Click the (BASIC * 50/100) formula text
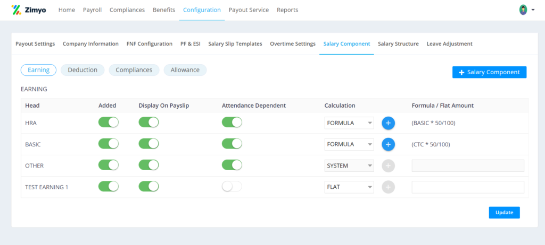The image size is (545, 245). tap(433, 123)
